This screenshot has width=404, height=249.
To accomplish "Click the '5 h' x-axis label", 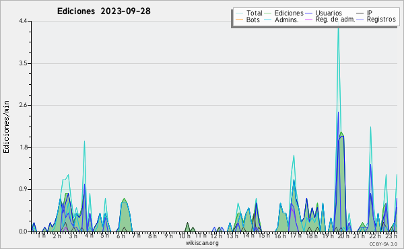I will click(104, 236).
